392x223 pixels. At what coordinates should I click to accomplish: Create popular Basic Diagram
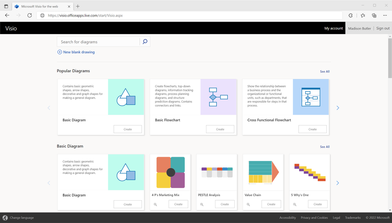[x=128, y=129]
